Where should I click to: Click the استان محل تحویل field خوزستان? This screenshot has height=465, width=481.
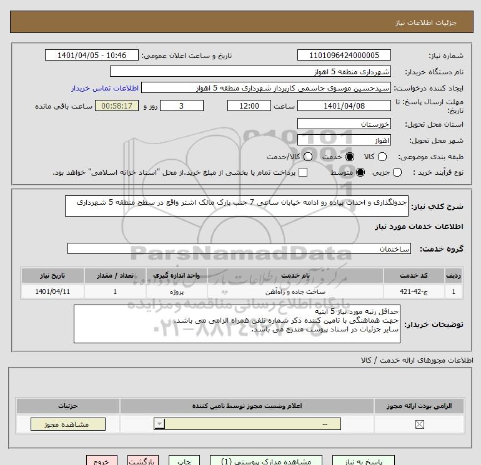344,124
